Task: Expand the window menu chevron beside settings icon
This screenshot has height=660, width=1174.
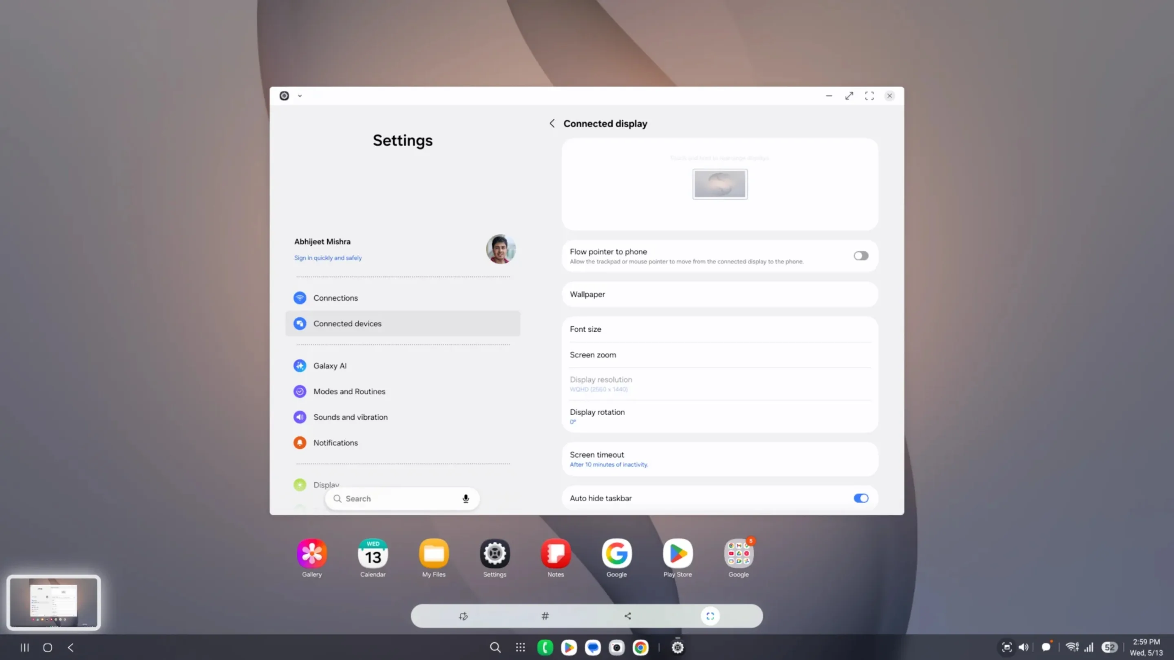Action: (x=300, y=96)
